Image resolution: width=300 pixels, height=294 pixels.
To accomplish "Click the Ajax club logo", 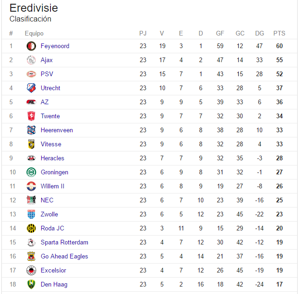I will tap(31, 60).
